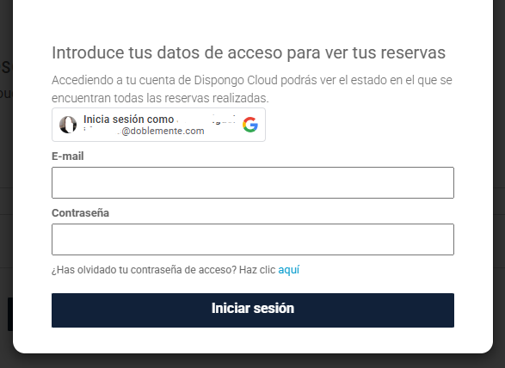Click the black button behind dialog's left edge
The height and width of the screenshot is (368, 505).
click(10, 314)
